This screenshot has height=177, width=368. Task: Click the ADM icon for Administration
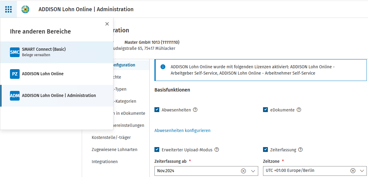pyautogui.click(x=15, y=96)
